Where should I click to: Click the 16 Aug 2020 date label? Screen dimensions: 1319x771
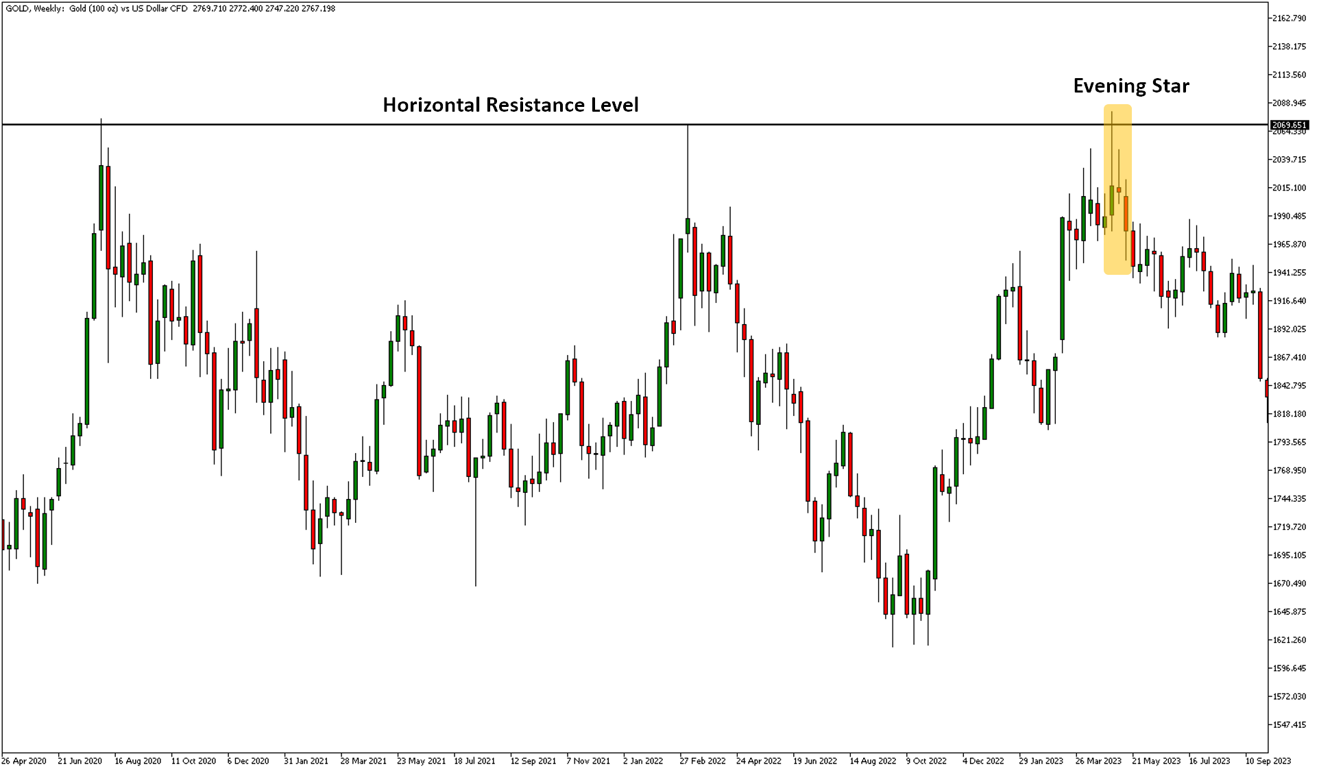(138, 761)
